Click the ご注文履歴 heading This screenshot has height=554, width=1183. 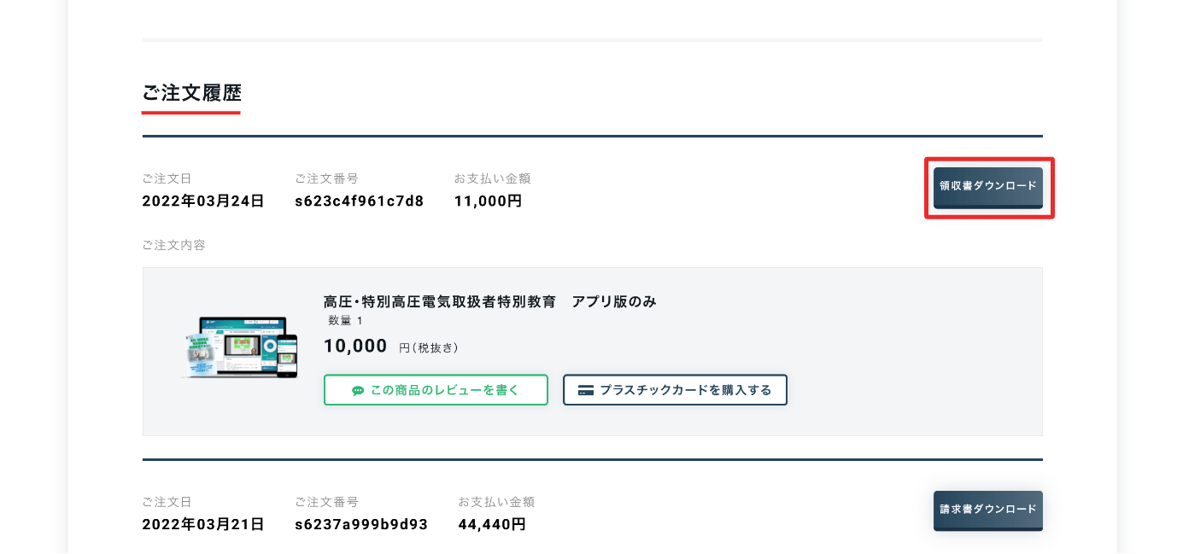coord(191,93)
